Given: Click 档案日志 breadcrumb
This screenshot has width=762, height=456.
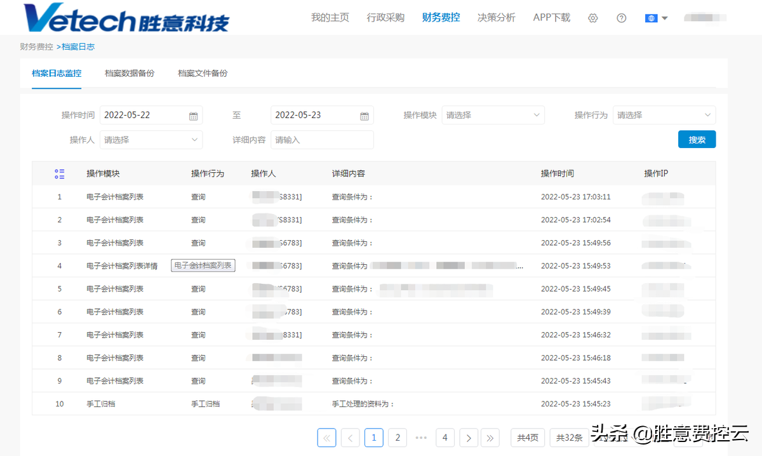Looking at the screenshot, I should [x=78, y=47].
